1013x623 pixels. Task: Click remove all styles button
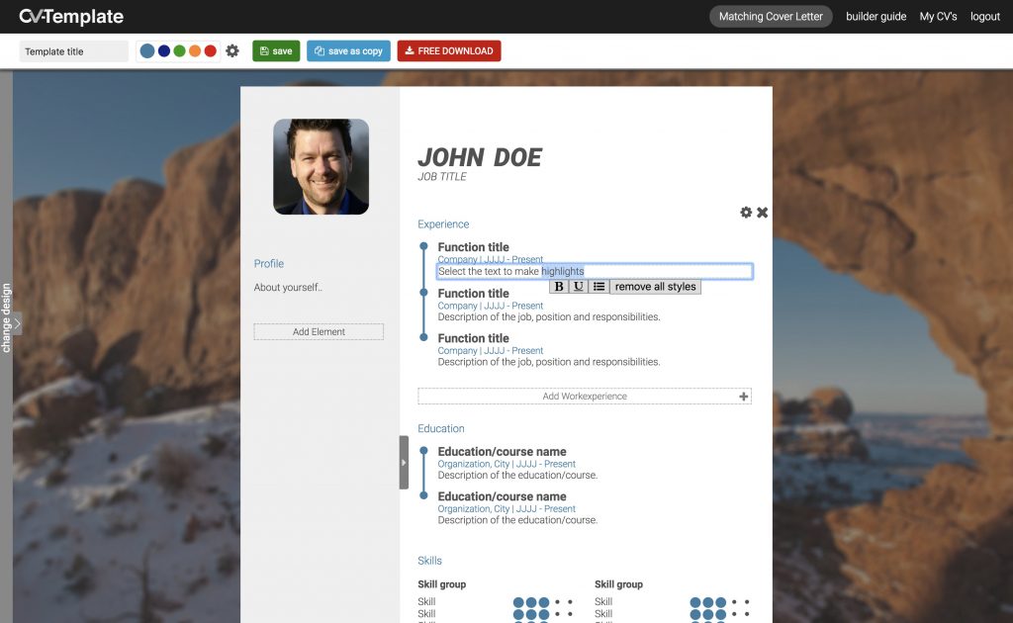tap(655, 287)
